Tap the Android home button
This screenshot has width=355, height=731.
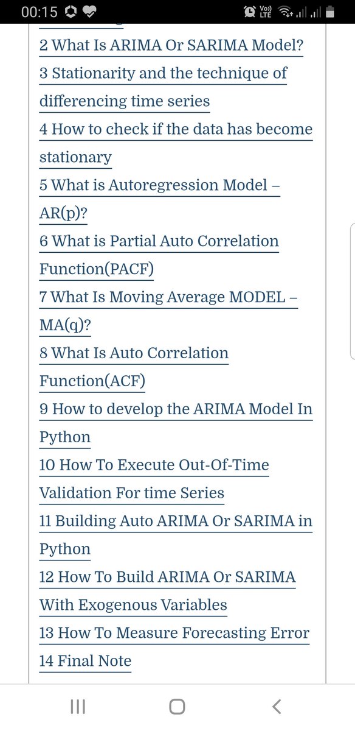coord(177,707)
